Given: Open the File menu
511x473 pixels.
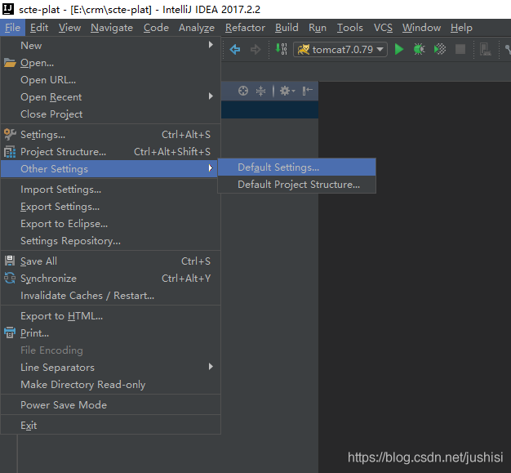Looking at the screenshot, I should tap(13, 28).
